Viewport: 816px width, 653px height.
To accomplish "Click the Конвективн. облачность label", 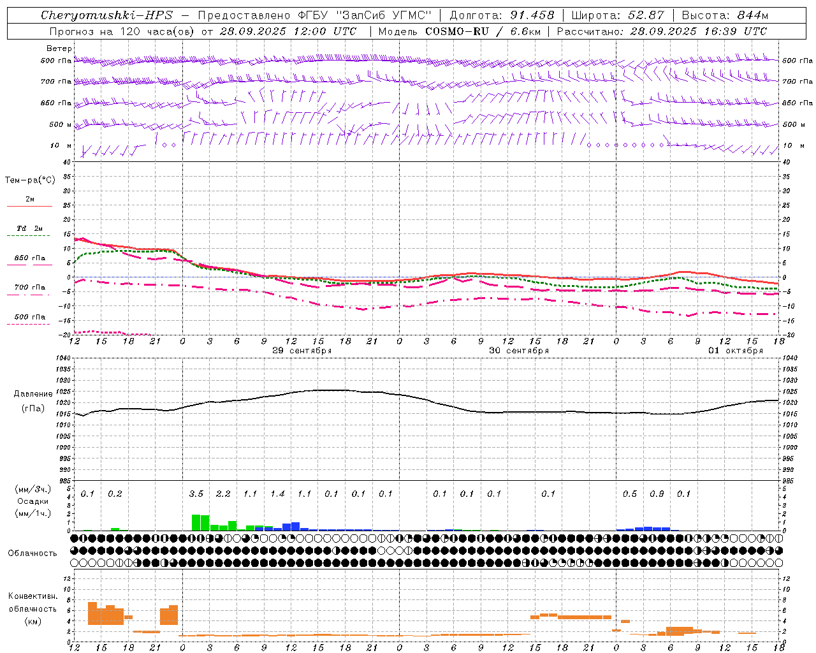I will (33, 603).
